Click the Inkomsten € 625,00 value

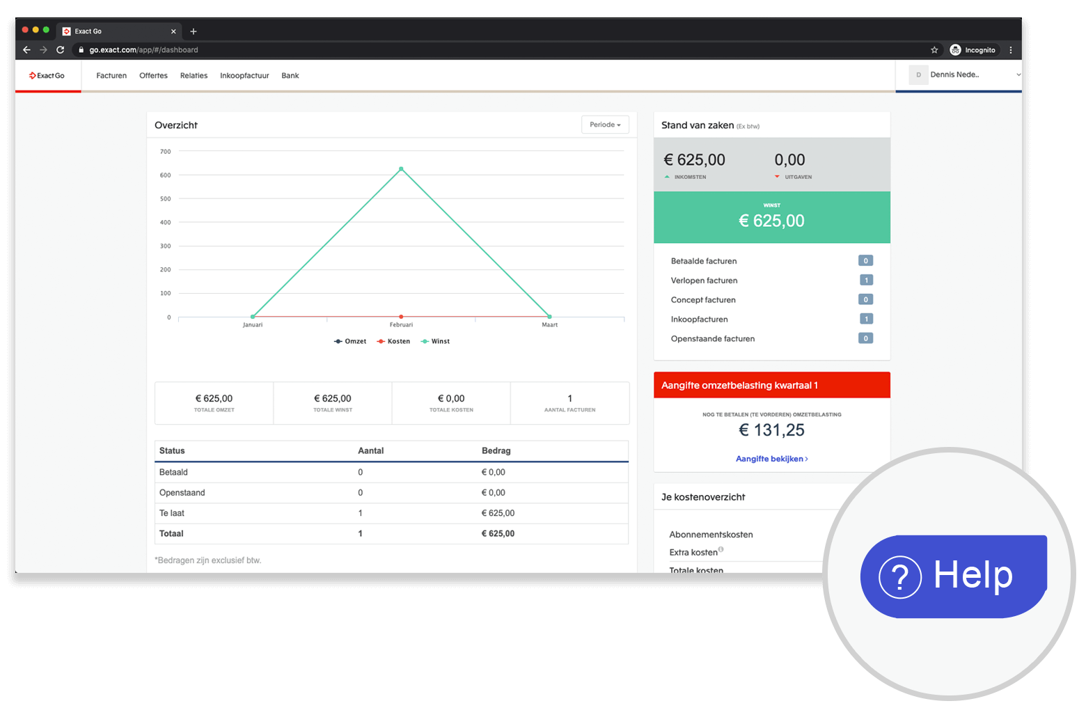tap(694, 160)
